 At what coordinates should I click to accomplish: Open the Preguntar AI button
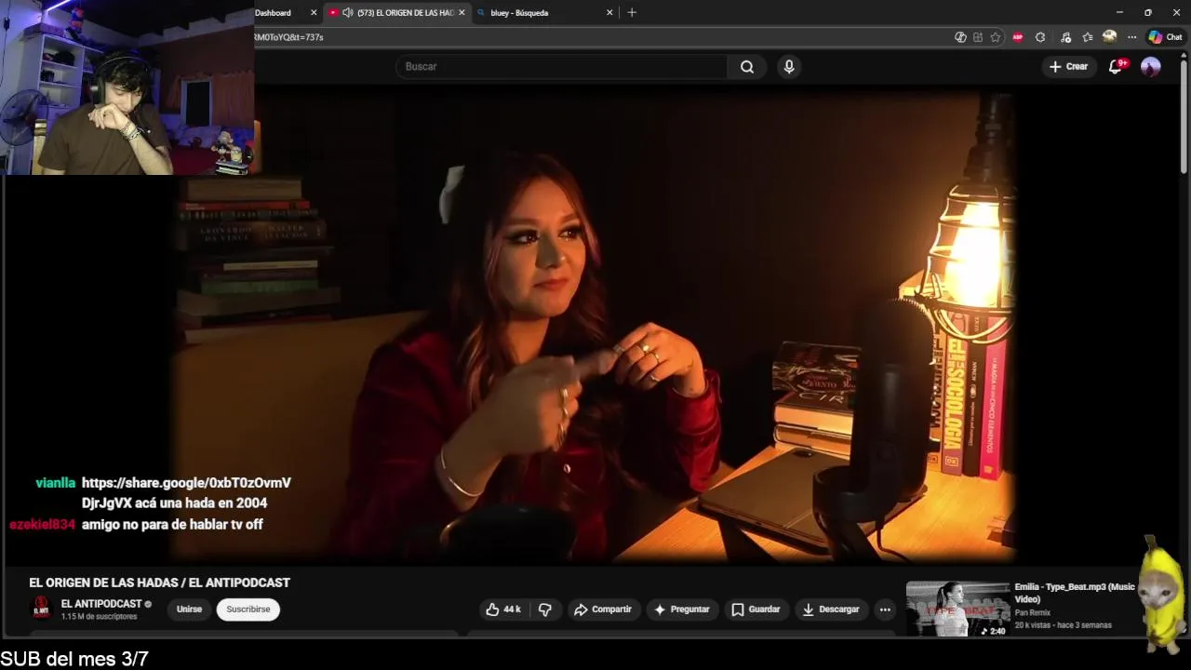pyautogui.click(x=682, y=610)
